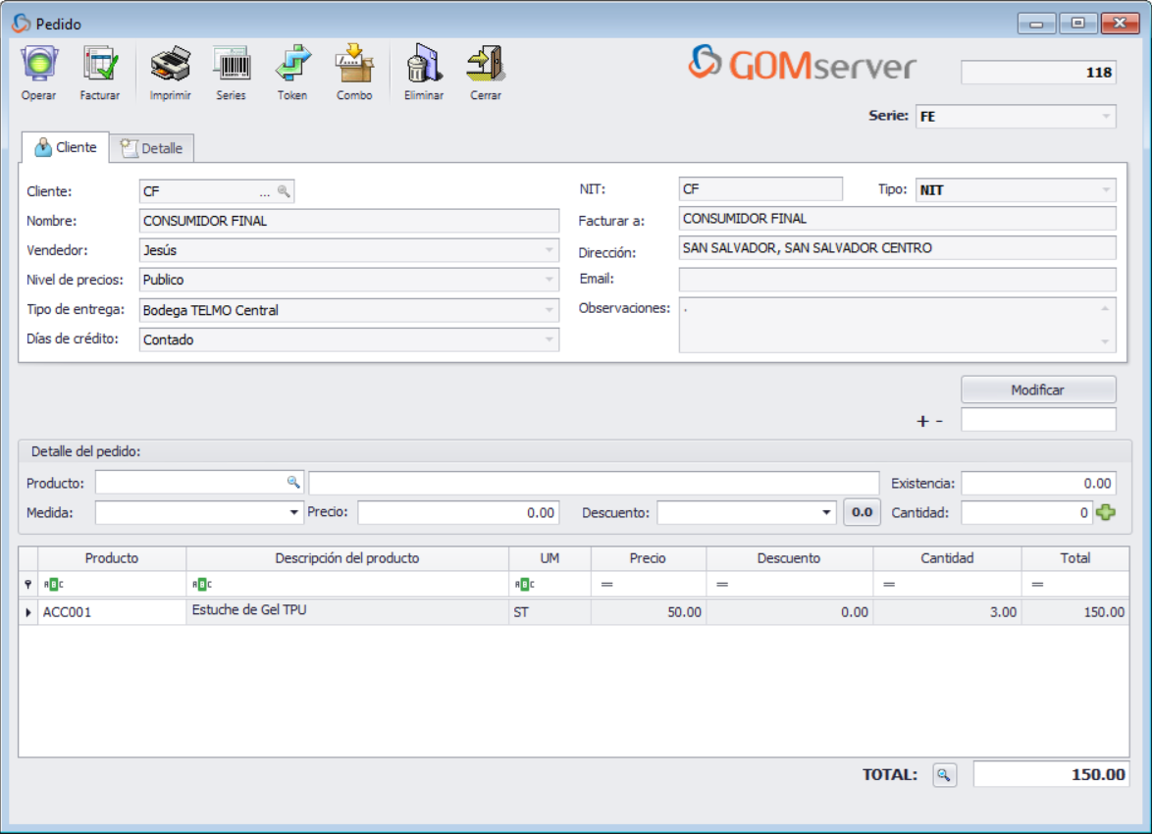Switch to the Detalle tab

click(152, 148)
